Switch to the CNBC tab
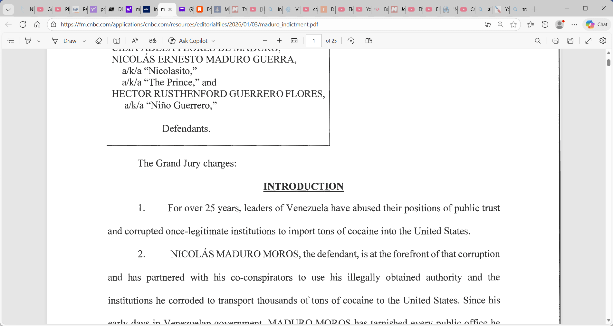 point(150,10)
